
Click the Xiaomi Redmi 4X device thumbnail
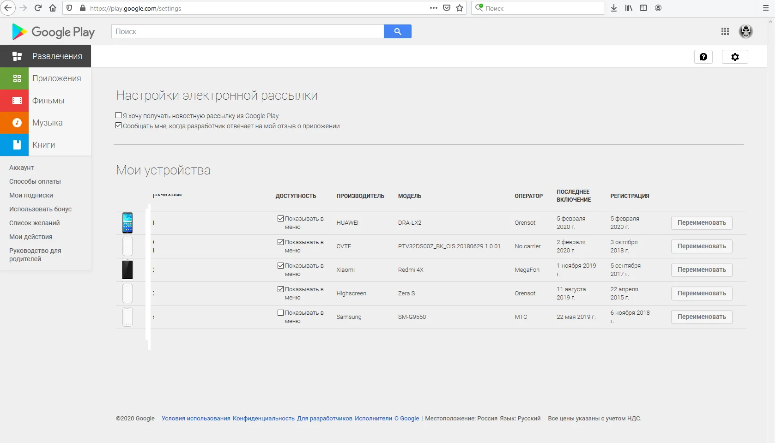click(127, 270)
